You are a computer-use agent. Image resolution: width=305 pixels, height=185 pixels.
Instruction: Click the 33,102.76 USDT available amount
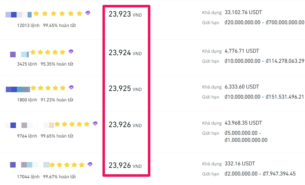(x=243, y=12)
